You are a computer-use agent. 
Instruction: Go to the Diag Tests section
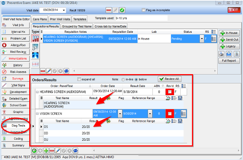coord(15,125)
